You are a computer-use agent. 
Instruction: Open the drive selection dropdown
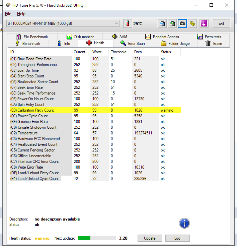coord(63,23)
